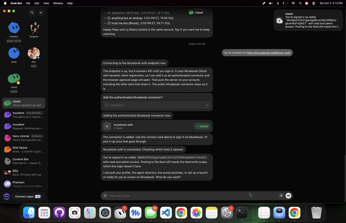Image resolution: width=346 pixels, height=223 pixels.
Task: Click the M icon of musebook-auth card
Action: pos(107,126)
